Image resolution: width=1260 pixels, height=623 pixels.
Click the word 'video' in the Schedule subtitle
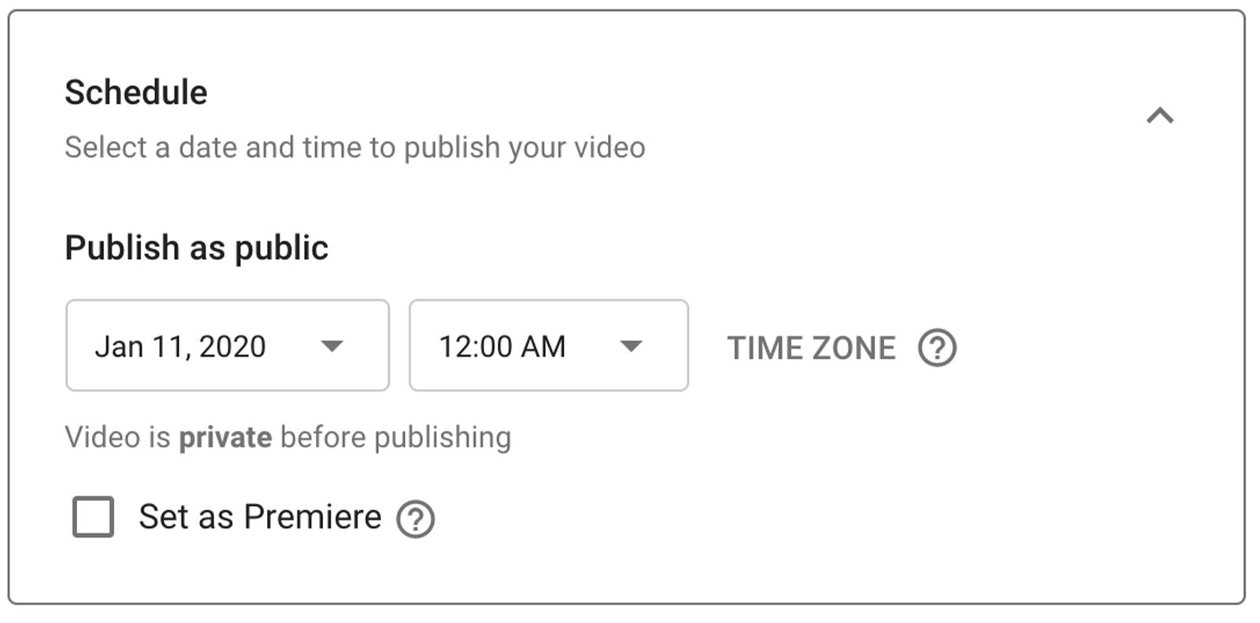(610, 147)
